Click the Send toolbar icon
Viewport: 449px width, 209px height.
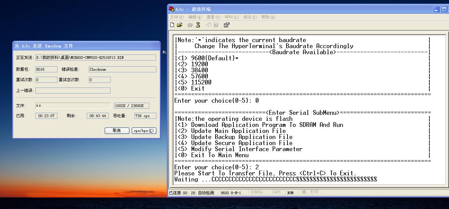(x=208, y=25)
